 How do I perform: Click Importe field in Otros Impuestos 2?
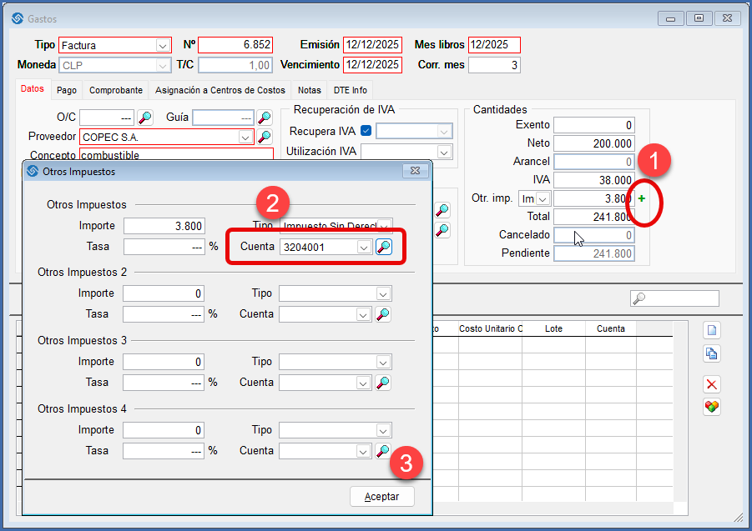coord(164,293)
